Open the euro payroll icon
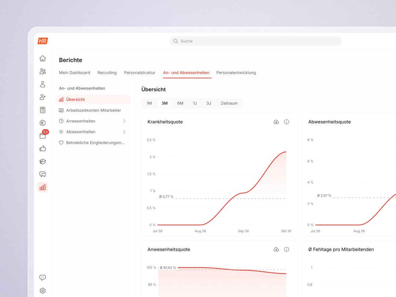Screen dimensions: 396x297 point(43,123)
